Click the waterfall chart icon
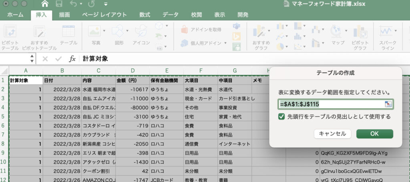Screen dimensions: 410x182 point(316,30)
